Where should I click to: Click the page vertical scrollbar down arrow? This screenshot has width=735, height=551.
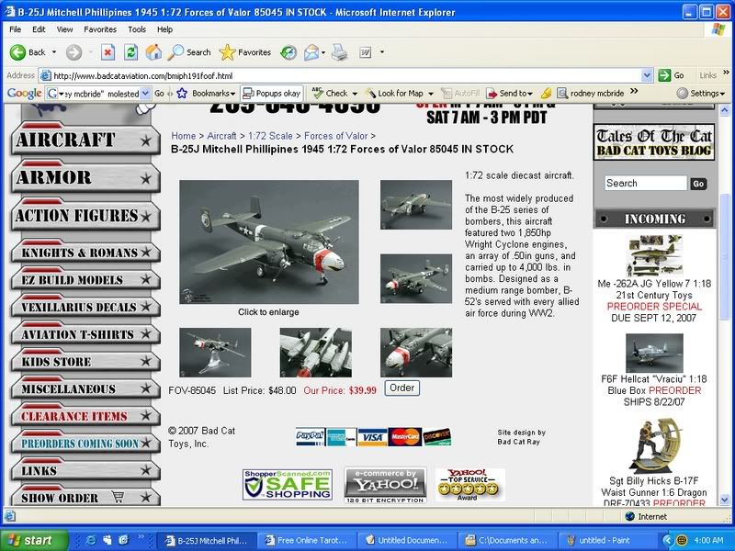coord(725,499)
